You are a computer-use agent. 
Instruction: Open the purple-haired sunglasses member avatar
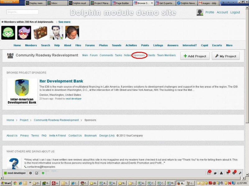pos(24,33)
